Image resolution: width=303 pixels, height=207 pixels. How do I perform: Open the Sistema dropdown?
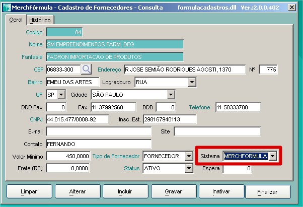coord(273,157)
